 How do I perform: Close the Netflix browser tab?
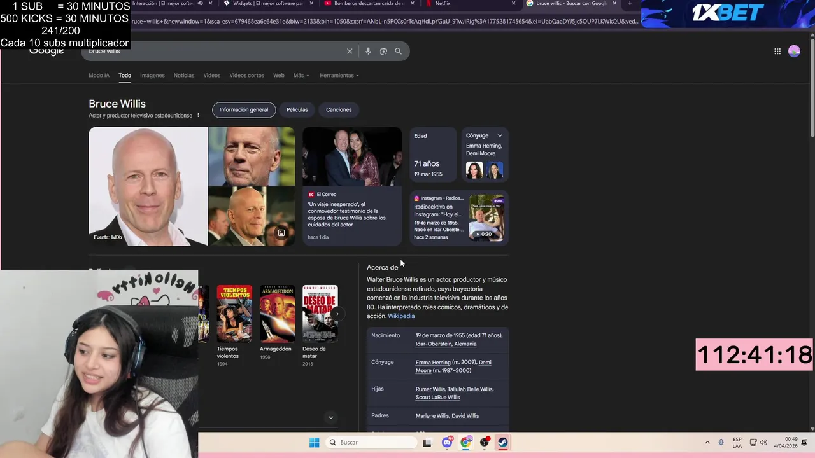point(513,3)
